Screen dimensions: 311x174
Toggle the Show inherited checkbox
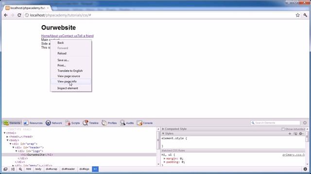click(283, 129)
